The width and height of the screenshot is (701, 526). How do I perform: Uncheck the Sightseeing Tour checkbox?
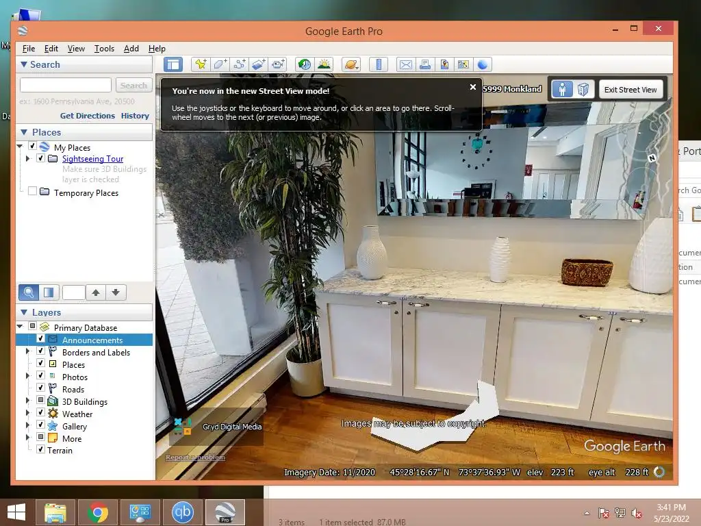40,158
